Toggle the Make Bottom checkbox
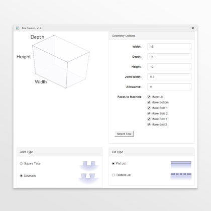211x211 pixels. click(149, 102)
